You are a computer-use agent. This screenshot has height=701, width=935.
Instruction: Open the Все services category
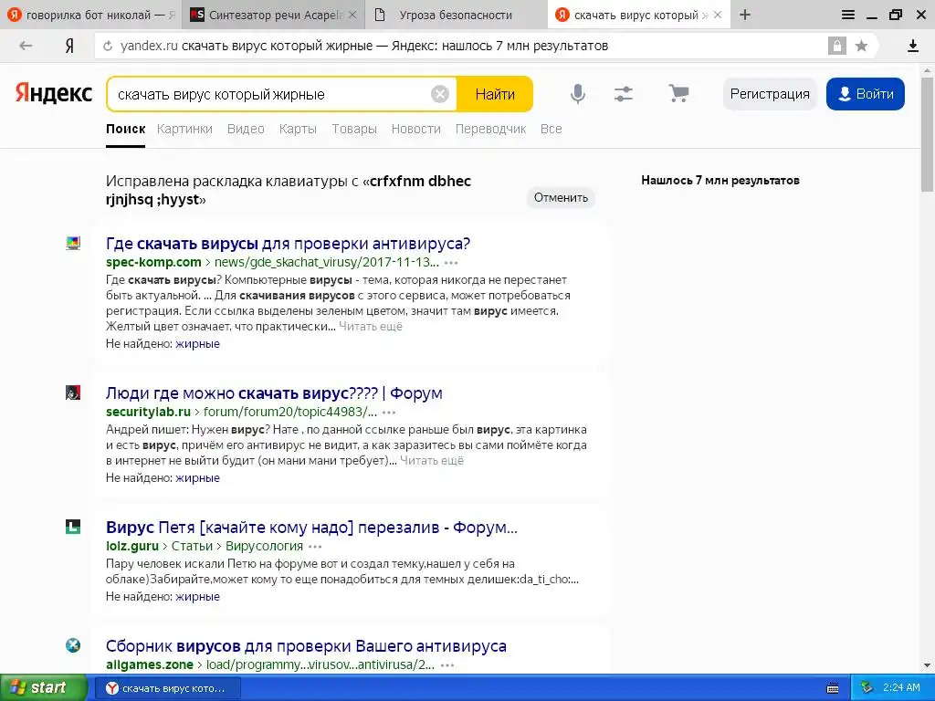tap(551, 129)
